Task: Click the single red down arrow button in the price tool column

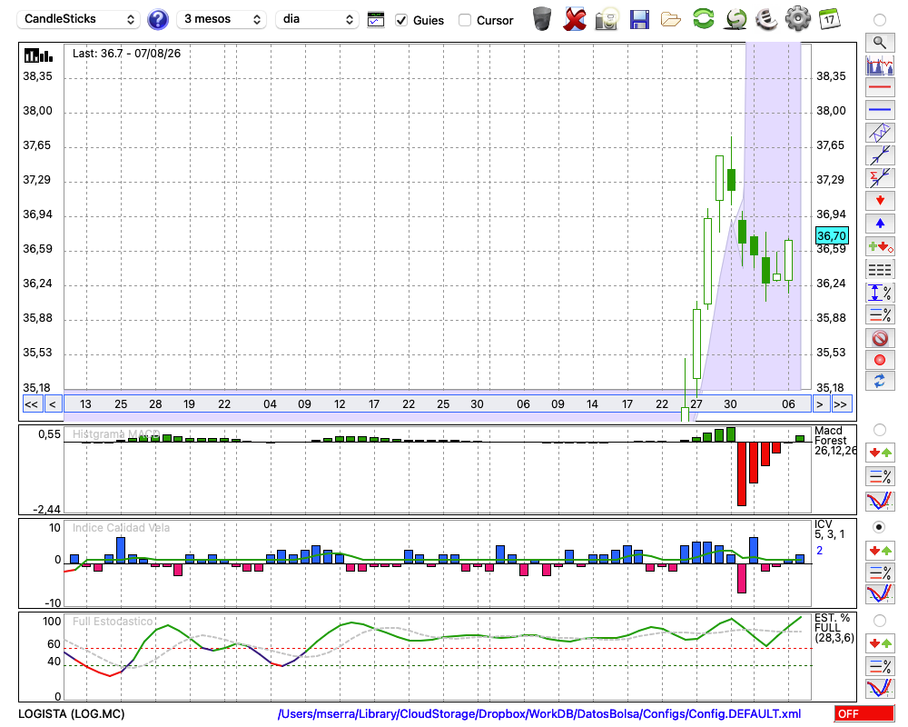Action: [880, 201]
